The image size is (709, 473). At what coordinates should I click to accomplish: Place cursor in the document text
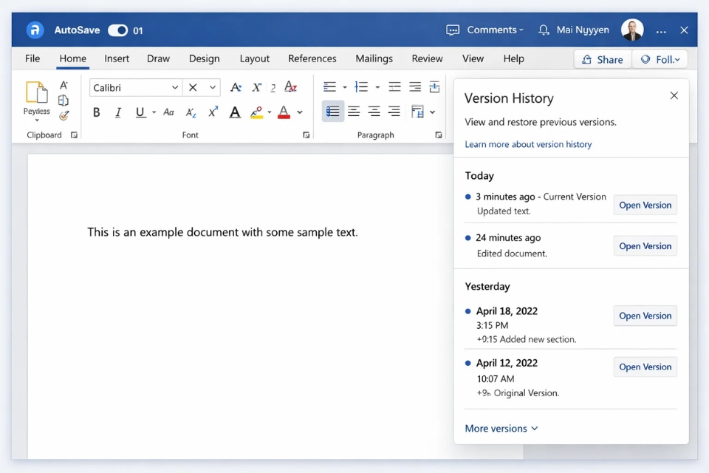(x=222, y=231)
